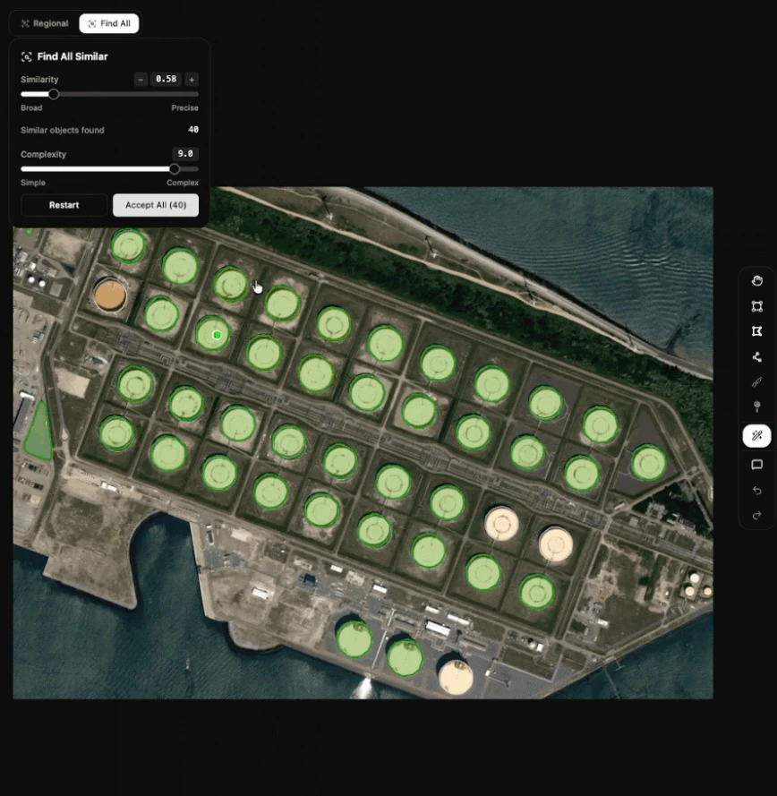Increase similarity with the plus button
Screen dimensions: 777x796
(192, 79)
